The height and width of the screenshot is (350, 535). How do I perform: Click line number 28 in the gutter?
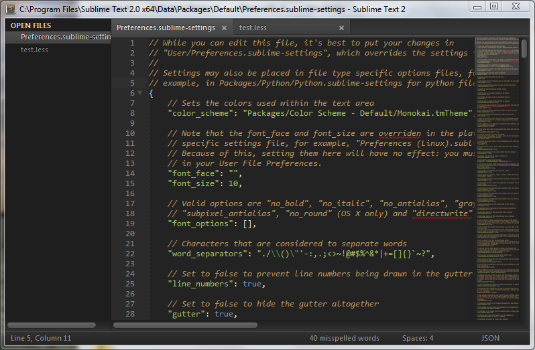[x=130, y=314]
